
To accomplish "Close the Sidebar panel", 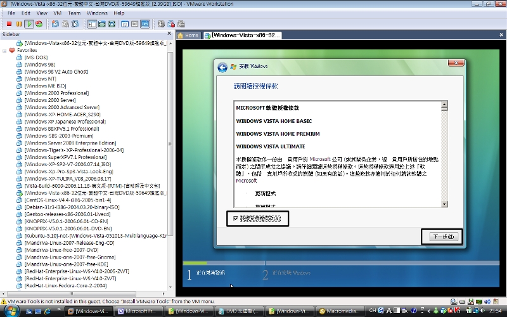I will coord(169,34).
